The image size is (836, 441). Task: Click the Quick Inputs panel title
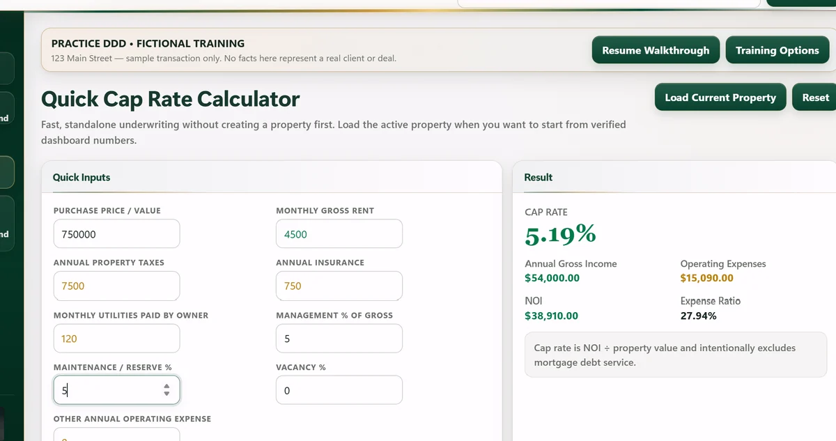(x=82, y=178)
